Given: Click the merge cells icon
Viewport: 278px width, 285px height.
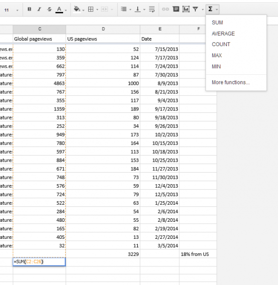Looking at the screenshot, I should 104,9.
